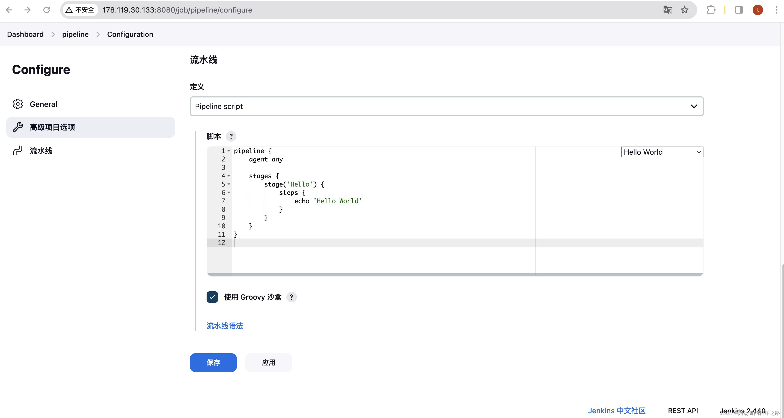Click the 'agent any' code line

click(x=266, y=159)
